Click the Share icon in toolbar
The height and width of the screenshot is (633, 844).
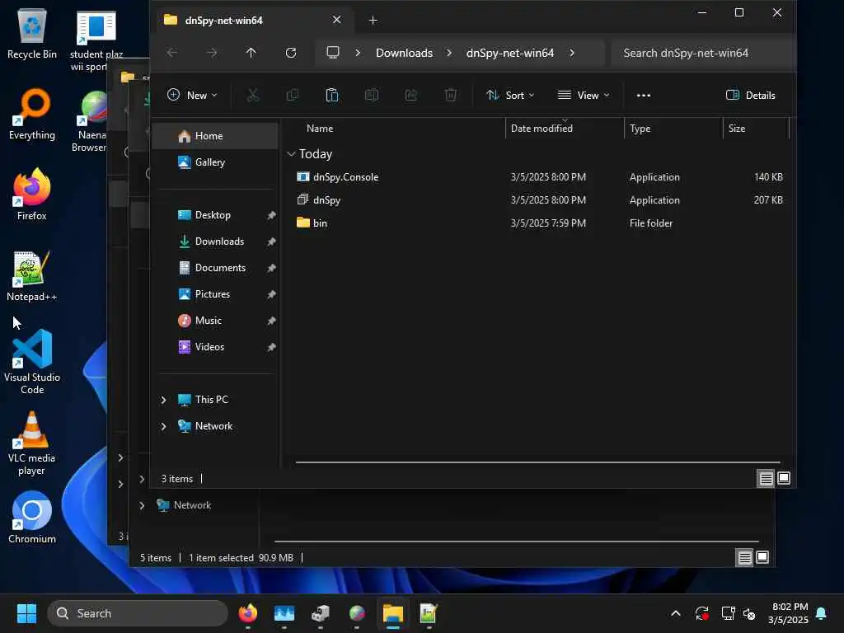click(411, 96)
